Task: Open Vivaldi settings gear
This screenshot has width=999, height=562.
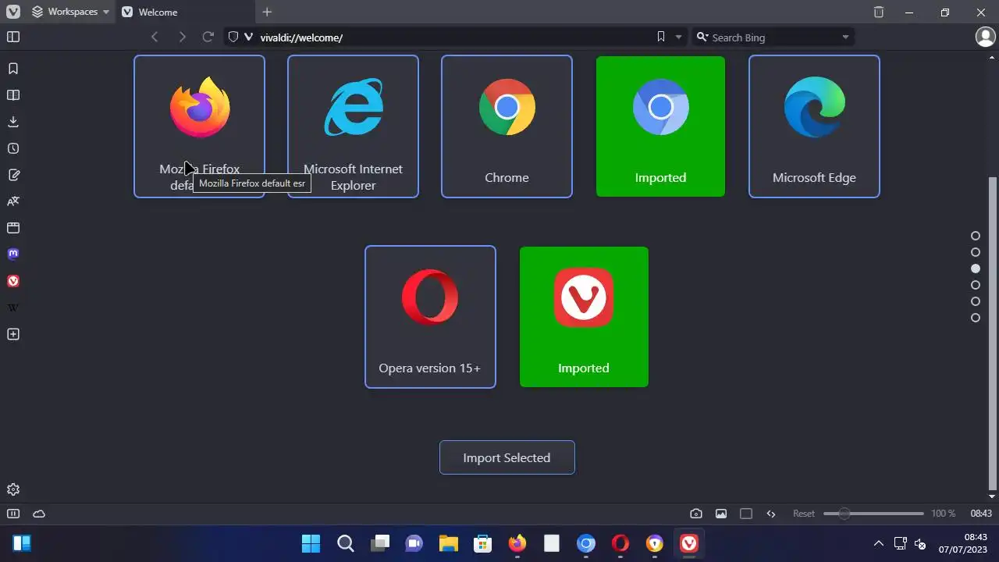Action: coord(13,489)
